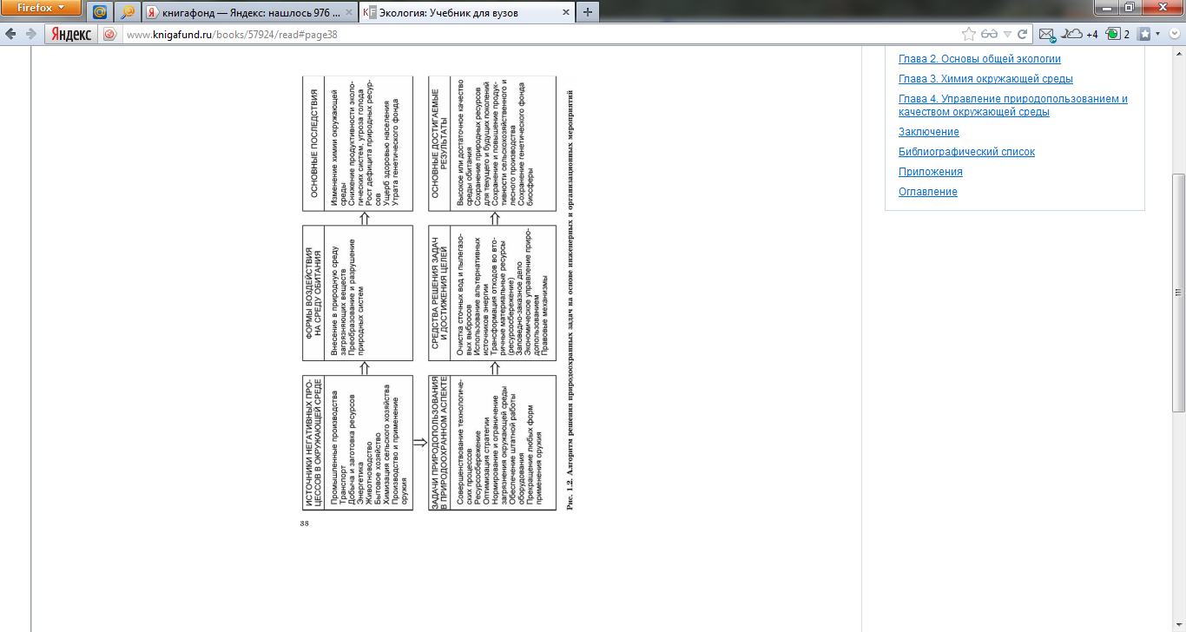Viewport: 1186px width, 632px height.
Task: Open the mail envelope toolbar button
Action: click(x=1046, y=35)
